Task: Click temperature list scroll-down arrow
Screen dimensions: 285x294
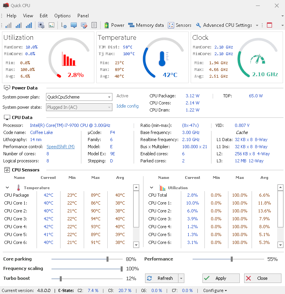Action: coord(136,245)
